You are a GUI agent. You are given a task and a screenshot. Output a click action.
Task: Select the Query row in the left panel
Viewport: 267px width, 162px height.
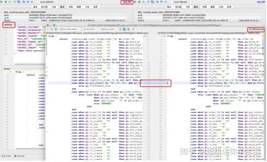[65, 20]
